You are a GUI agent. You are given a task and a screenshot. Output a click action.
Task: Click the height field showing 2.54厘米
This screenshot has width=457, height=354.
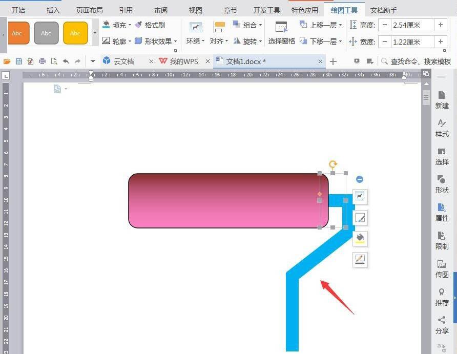412,25
